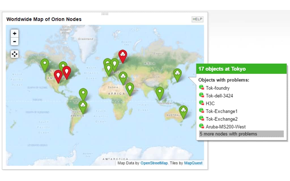Click the zoom-in plus control on the map
The image size is (290, 181).
(14, 33)
